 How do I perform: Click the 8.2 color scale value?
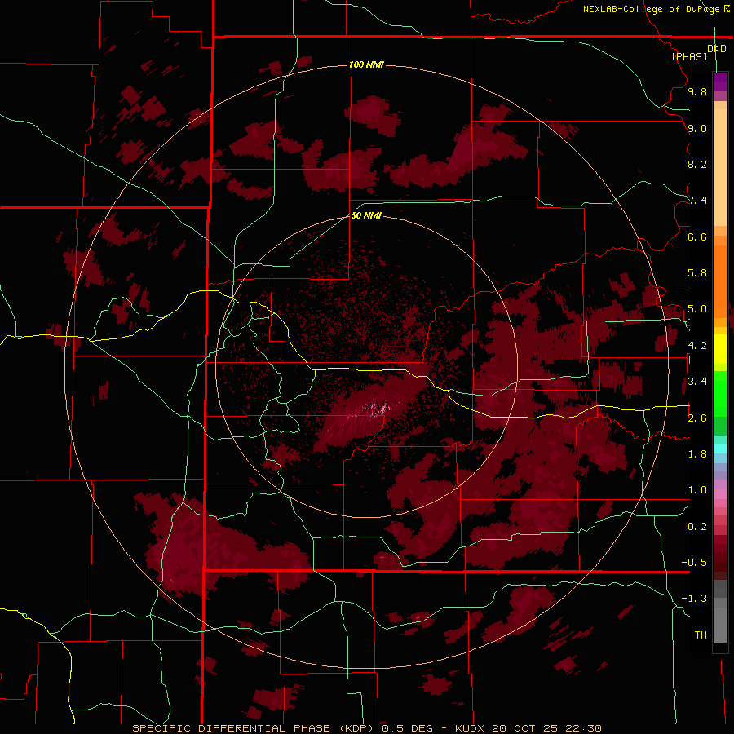click(697, 164)
